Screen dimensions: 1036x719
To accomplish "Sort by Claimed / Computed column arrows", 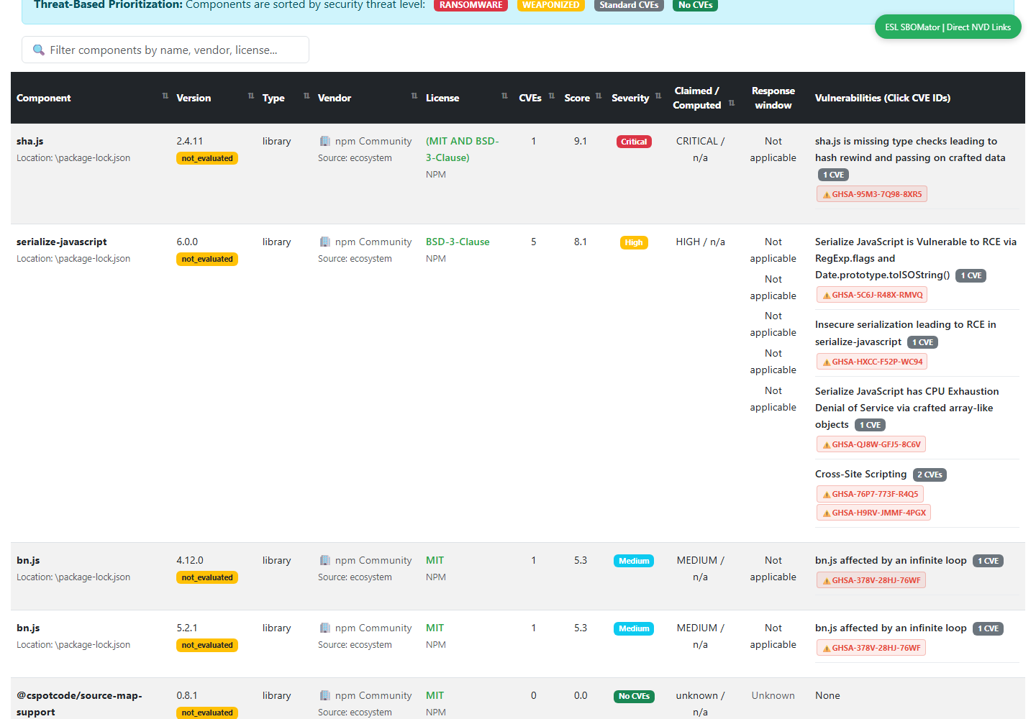I will click(x=732, y=103).
